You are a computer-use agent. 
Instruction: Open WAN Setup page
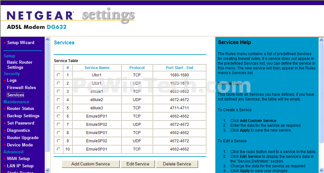tap(18, 158)
